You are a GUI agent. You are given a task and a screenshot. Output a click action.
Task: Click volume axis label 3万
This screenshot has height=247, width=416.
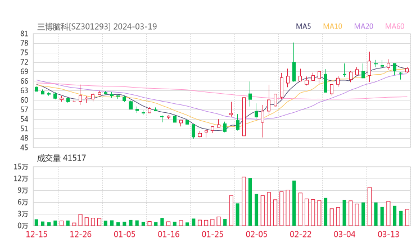pos(22,214)
